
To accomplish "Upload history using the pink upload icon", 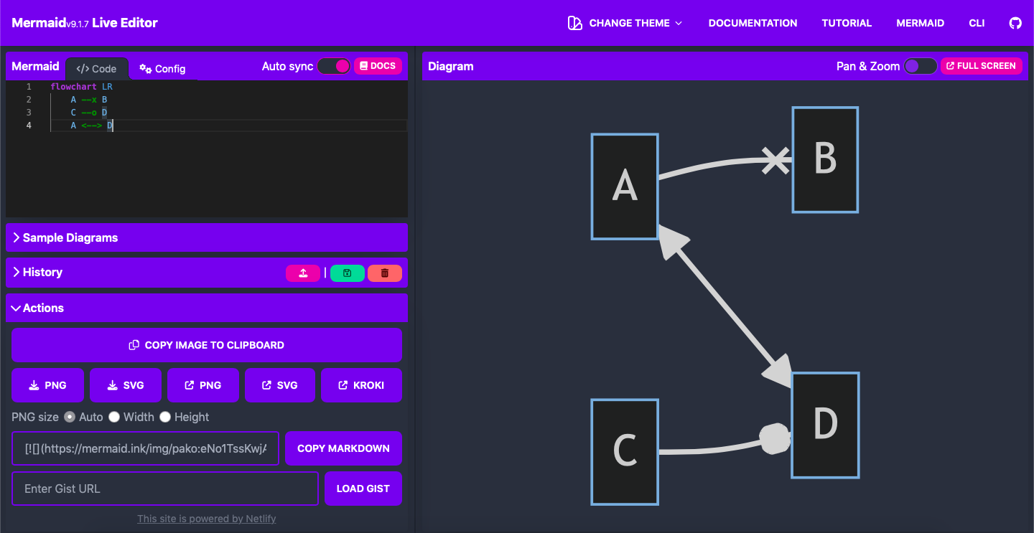I will click(x=302, y=273).
